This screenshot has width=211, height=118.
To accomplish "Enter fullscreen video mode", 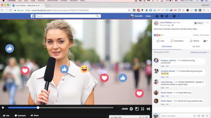I will click(143, 109).
